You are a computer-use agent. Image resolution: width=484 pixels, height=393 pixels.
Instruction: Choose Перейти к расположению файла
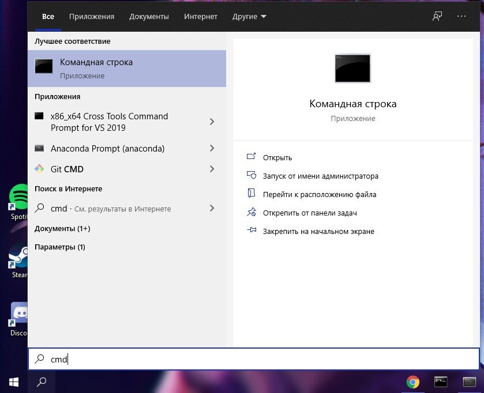pos(320,195)
